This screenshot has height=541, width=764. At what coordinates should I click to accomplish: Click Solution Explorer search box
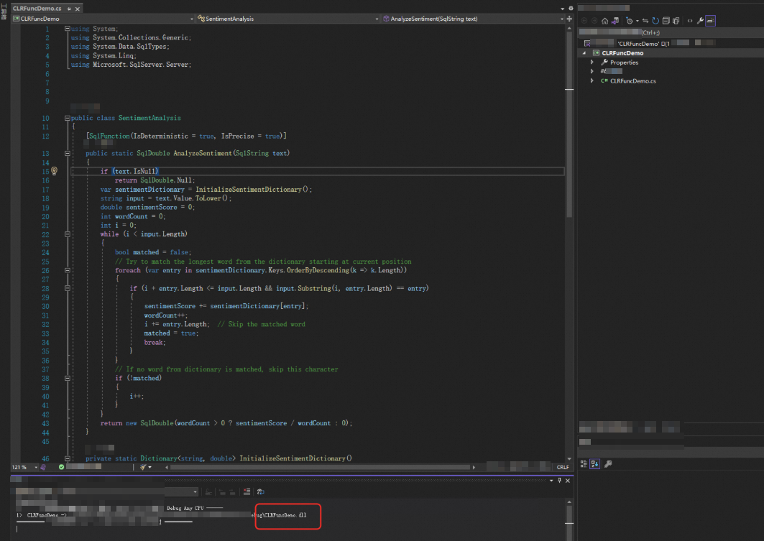671,32
